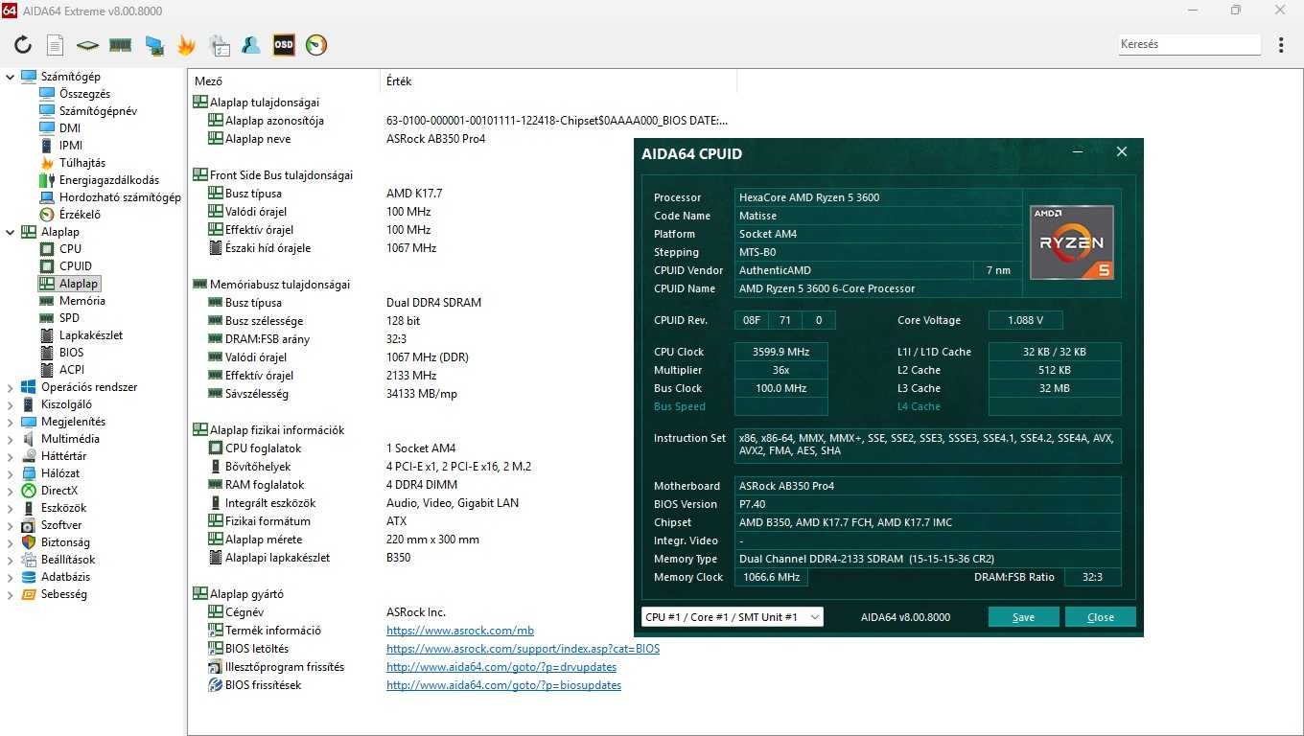The width and height of the screenshot is (1304, 736).
Task: Click the user silhouette toolbar icon
Action: [x=251, y=45]
